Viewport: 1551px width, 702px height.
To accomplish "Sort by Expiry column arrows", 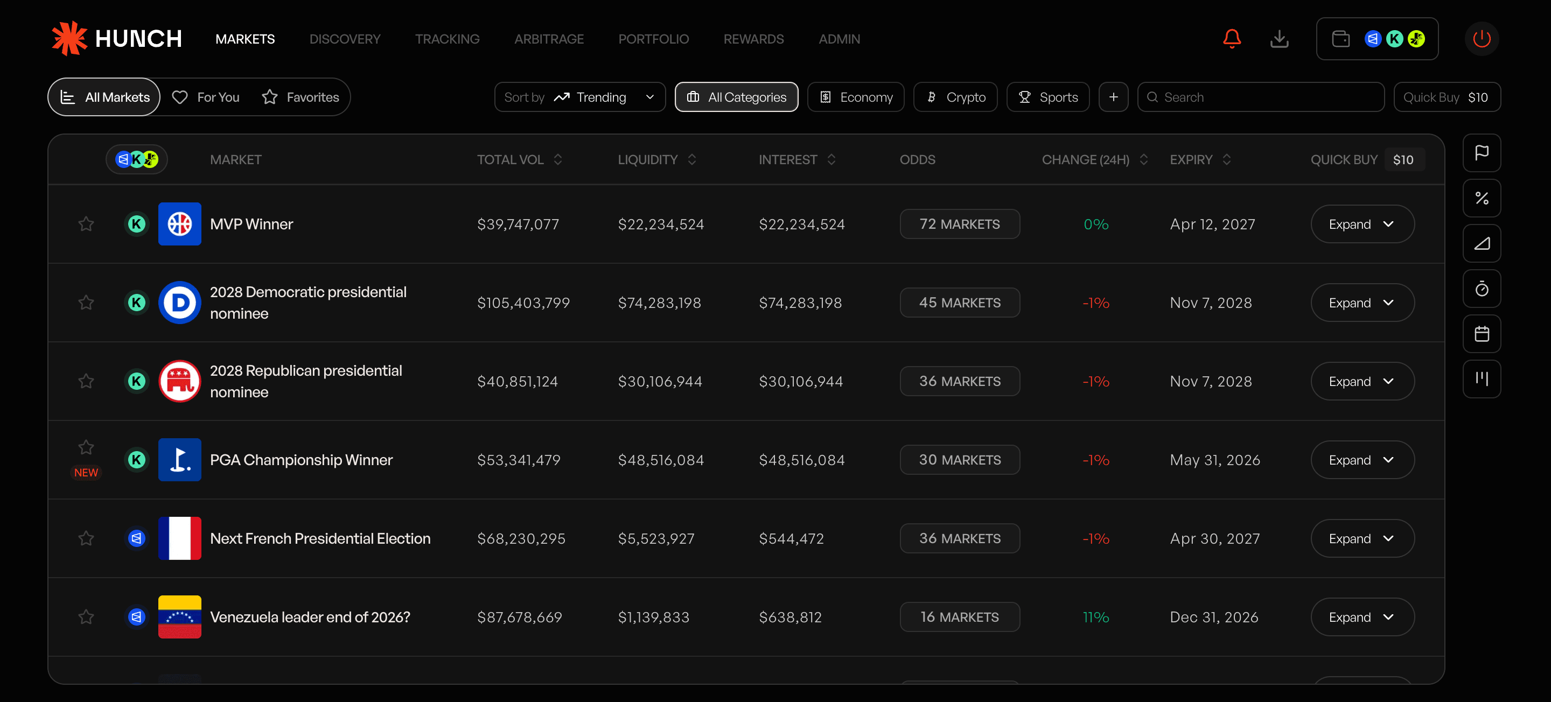I will point(1226,159).
